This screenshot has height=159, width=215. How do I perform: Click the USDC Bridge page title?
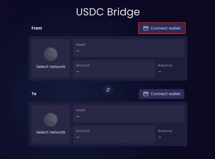click(x=108, y=12)
